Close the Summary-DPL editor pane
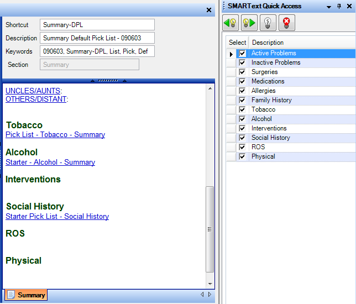The image size is (356, 304). pyautogui.click(x=209, y=10)
